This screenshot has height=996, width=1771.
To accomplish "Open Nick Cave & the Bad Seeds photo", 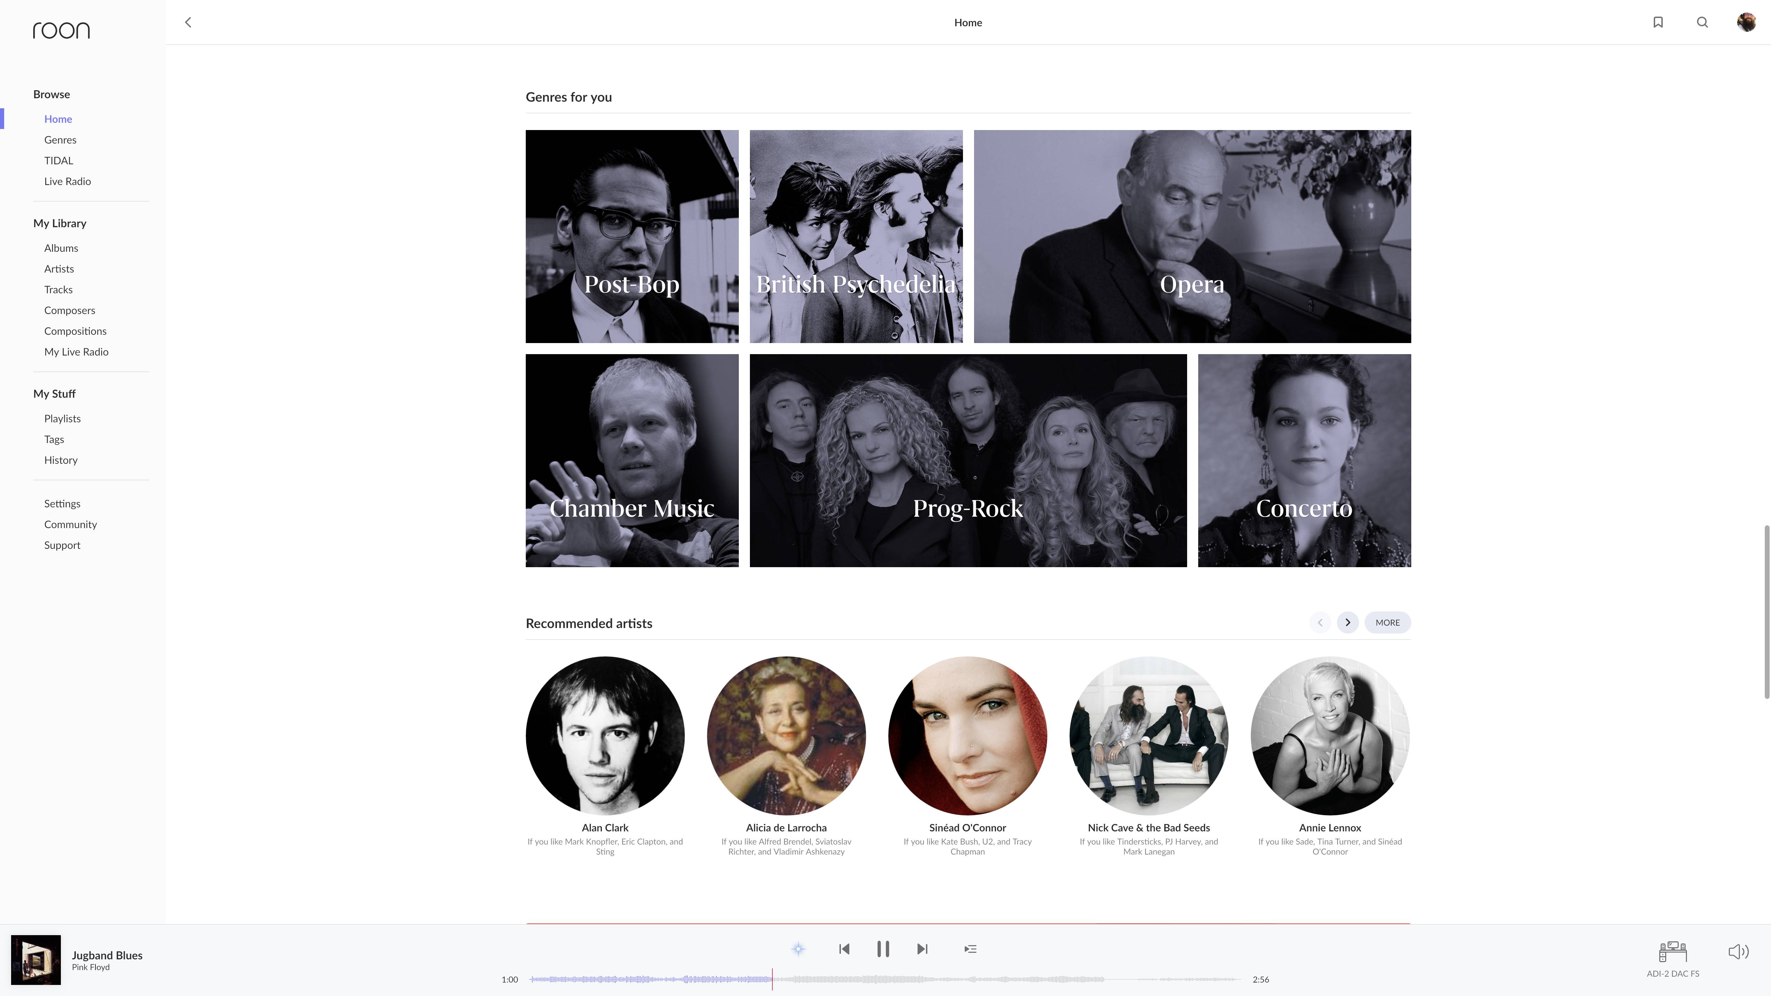I will 1149,736.
